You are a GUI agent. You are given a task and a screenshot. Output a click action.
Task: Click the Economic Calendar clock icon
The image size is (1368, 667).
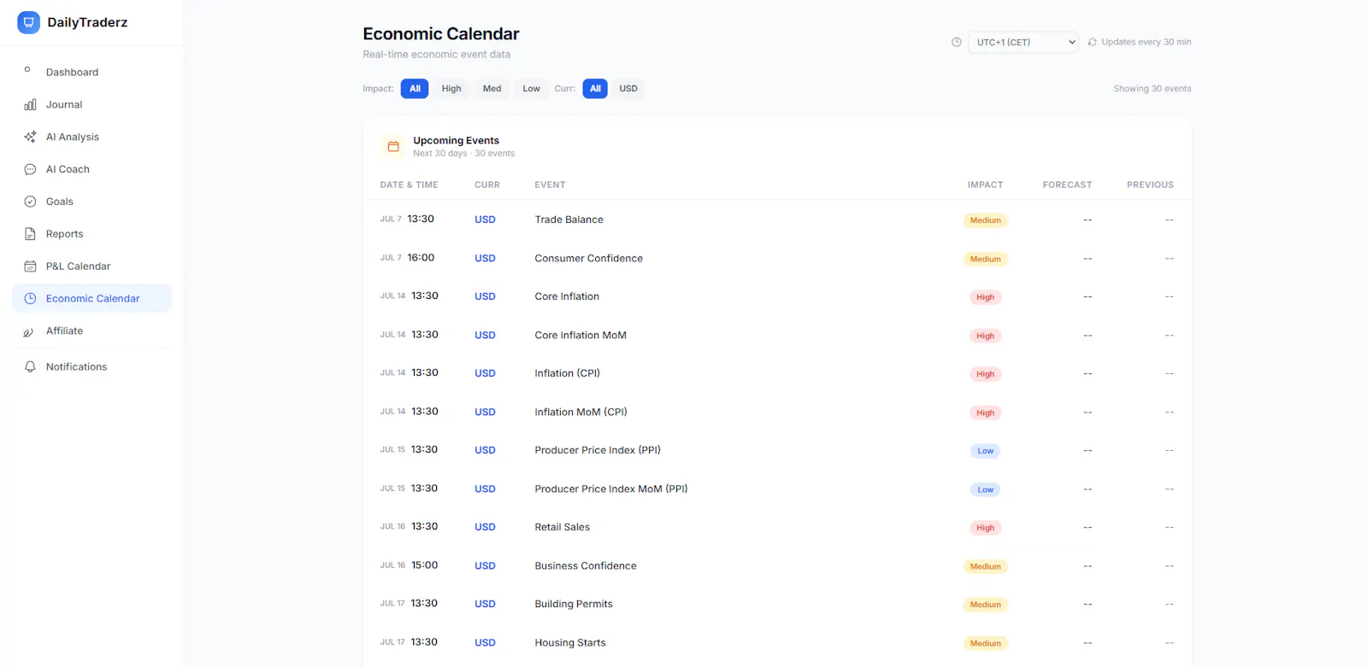(x=30, y=298)
